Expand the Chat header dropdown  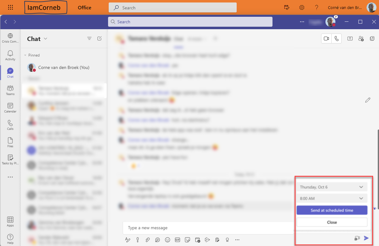pos(45,39)
